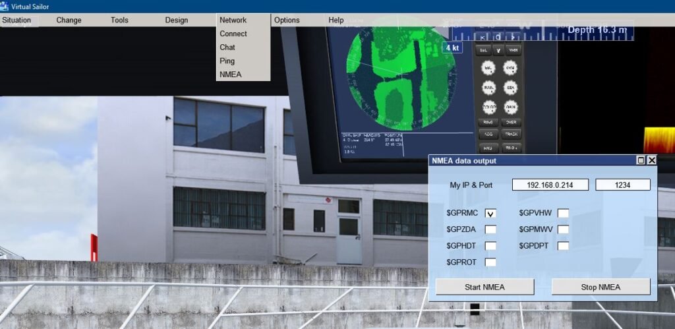
Task: Enable the $GPDPT sentence checkbox
Action: pyautogui.click(x=563, y=246)
